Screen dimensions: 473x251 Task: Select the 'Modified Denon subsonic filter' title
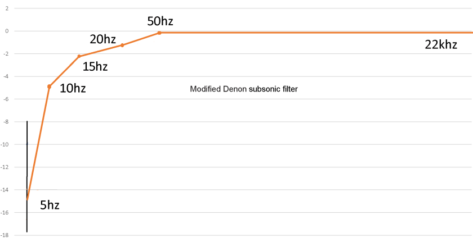pos(243,89)
